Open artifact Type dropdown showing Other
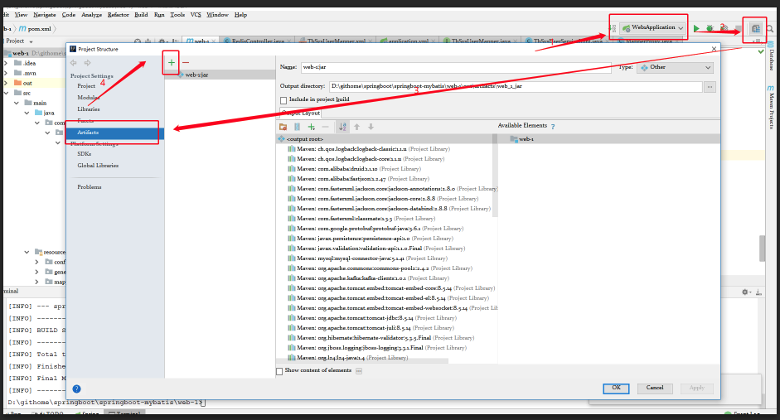 click(x=675, y=67)
